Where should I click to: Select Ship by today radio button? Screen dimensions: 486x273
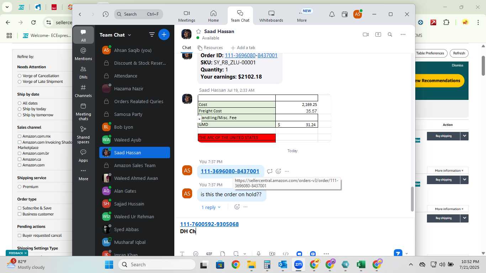coord(20,109)
